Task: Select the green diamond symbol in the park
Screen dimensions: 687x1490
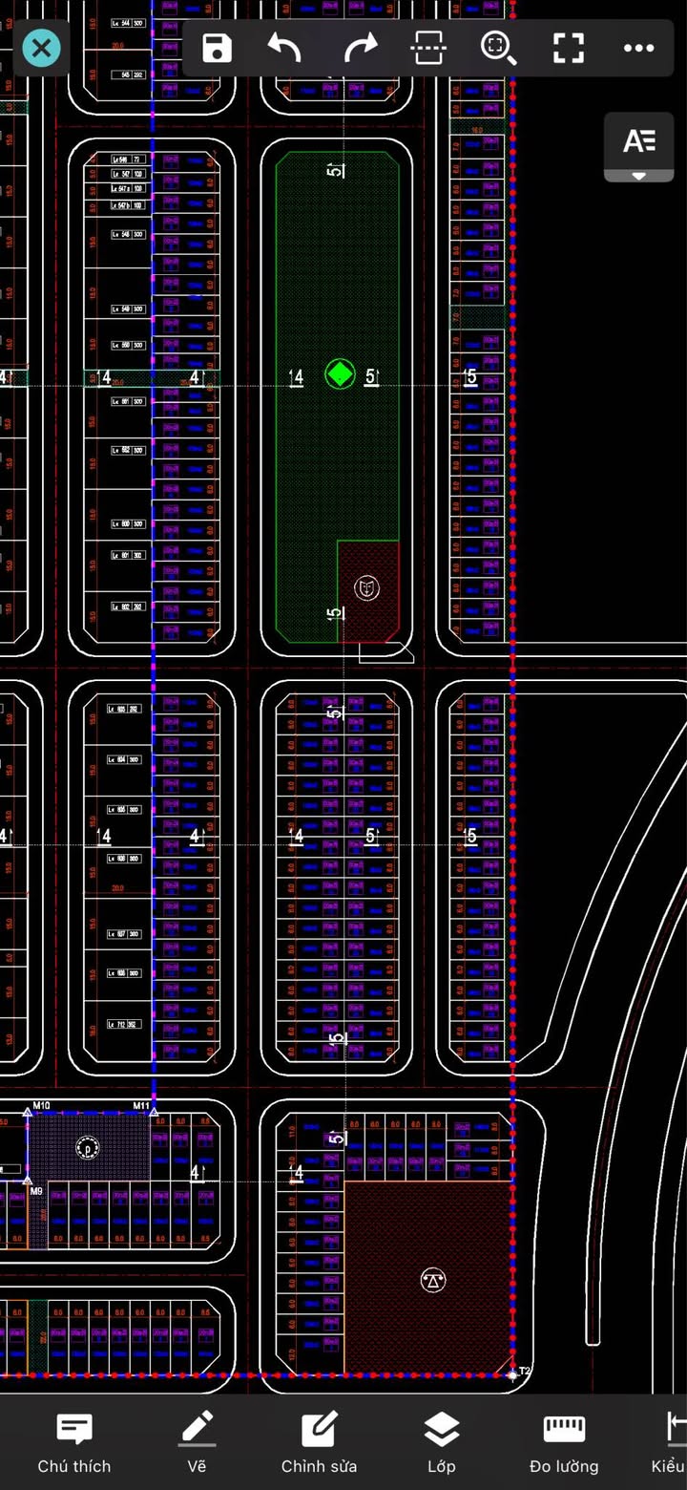Action: pos(340,374)
